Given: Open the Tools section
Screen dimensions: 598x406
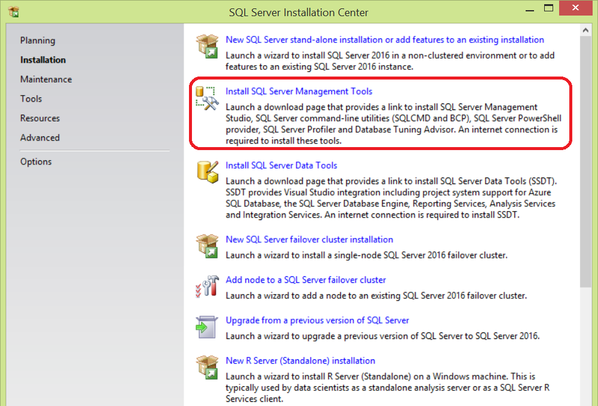Looking at the screenshot, I should tap(31, 99).
